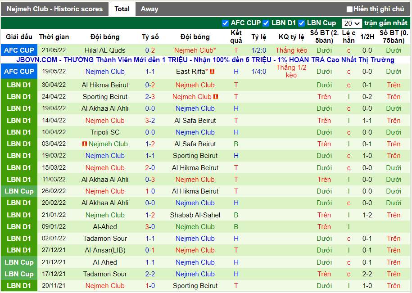Click the 1/2H column header
The width and height of the screenshot is (412, 293).
pos(367,37)
